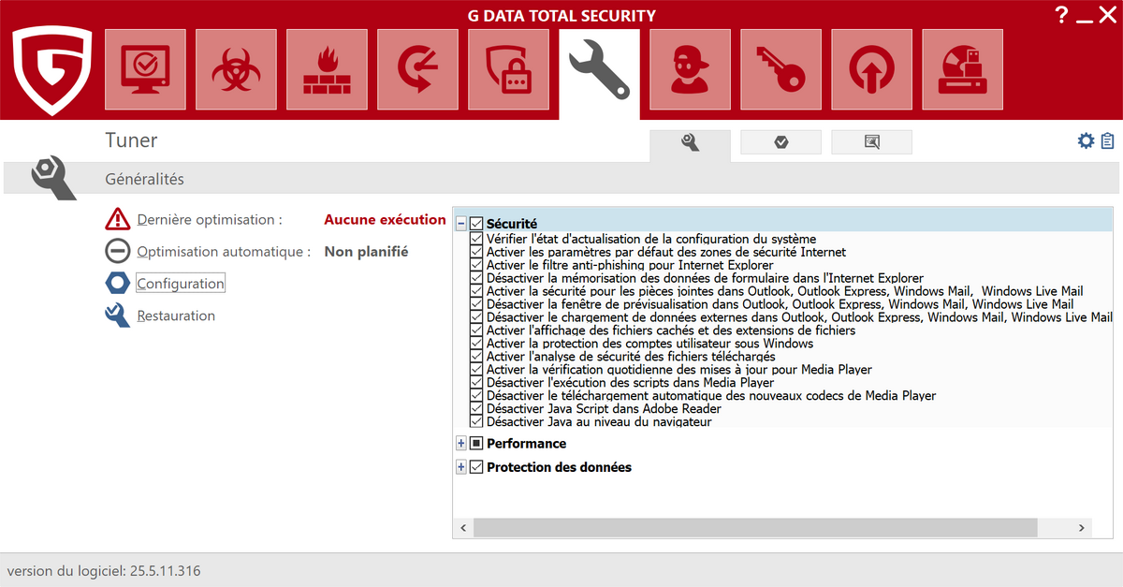The width and height of the screenshot is (1123, 587).
Task: Collapse the Sécurité tree group
Action: 461,224
